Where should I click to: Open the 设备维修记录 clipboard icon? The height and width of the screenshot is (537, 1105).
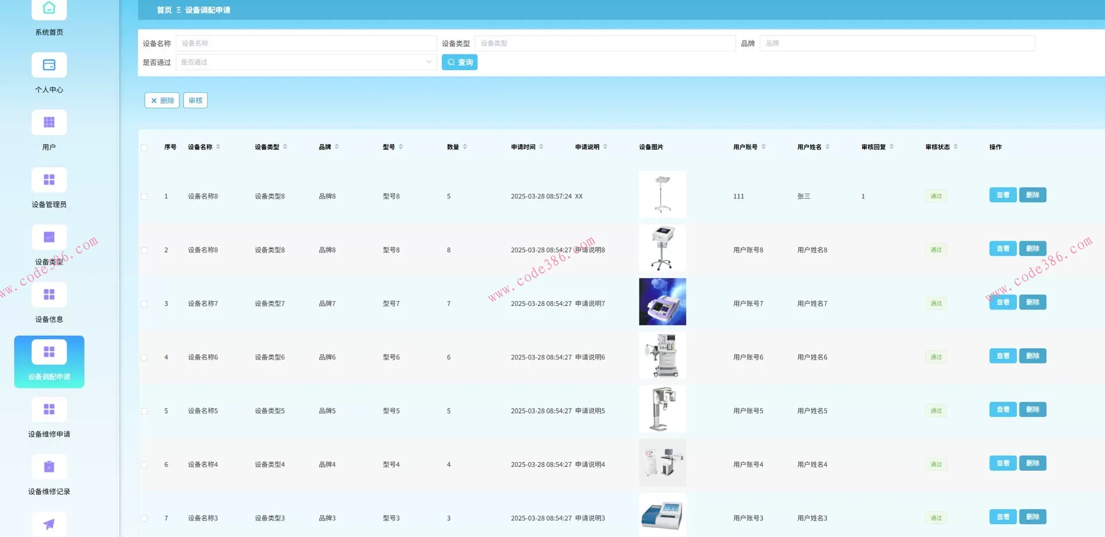point(49,467)
